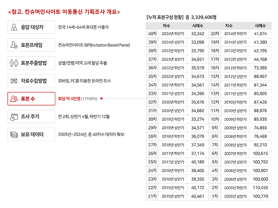Click the 2020년 상반기 cell
The image size is (278, 208).
pos(173,110)
